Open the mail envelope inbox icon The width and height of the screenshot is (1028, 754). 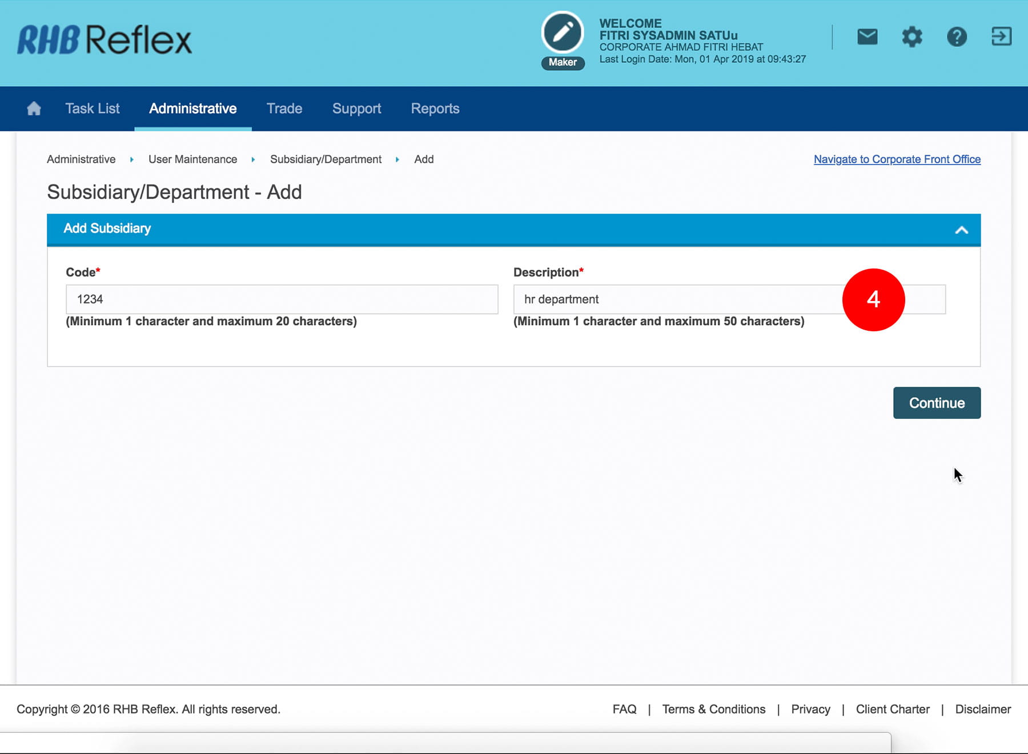click(867, 37)
